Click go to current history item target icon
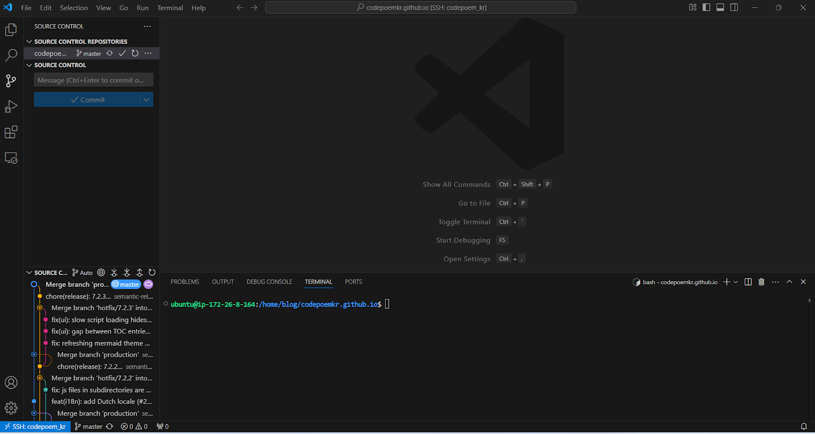 pyautogui.click(x=101, y=273)
